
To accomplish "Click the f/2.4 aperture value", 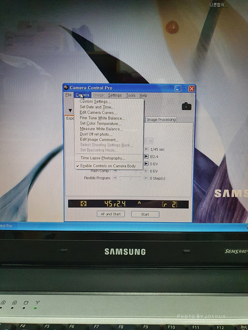I will tap(154, 157).
